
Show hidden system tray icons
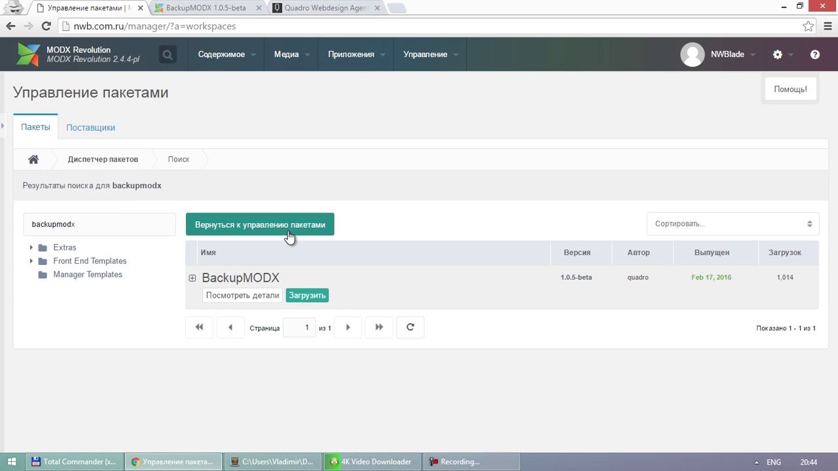[757, 462]
